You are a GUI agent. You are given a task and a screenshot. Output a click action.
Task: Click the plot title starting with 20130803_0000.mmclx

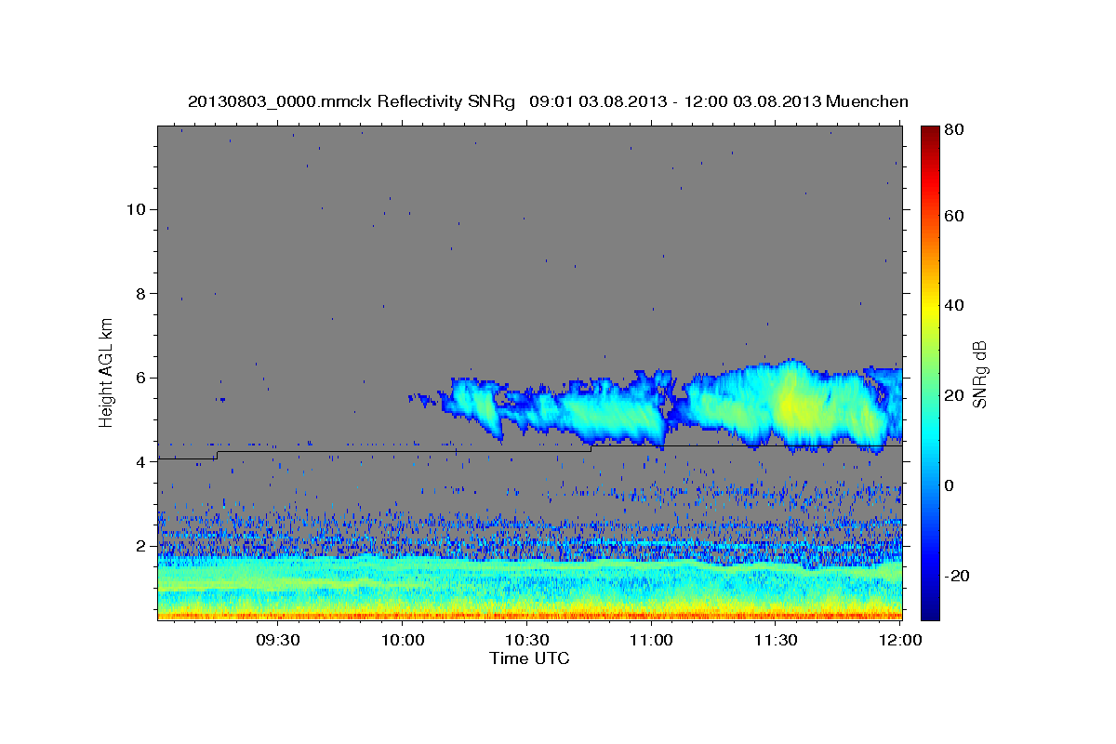tap(548, 101)
